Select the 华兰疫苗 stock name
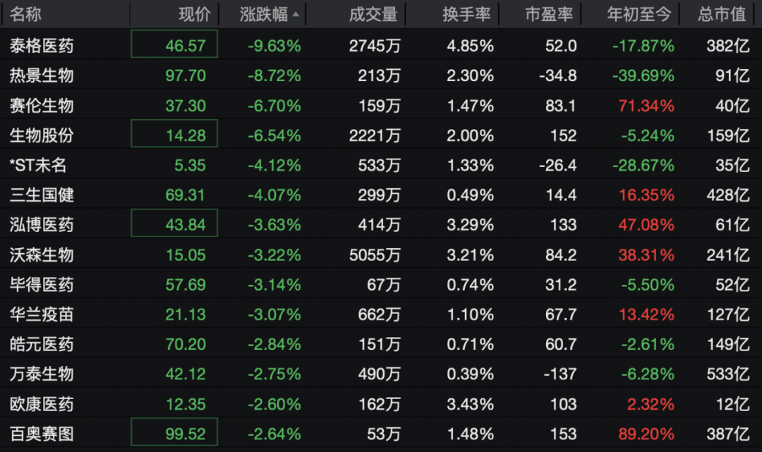 tap(42, 314)
